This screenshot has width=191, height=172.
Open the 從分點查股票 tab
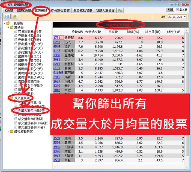(x=60, y=11)
